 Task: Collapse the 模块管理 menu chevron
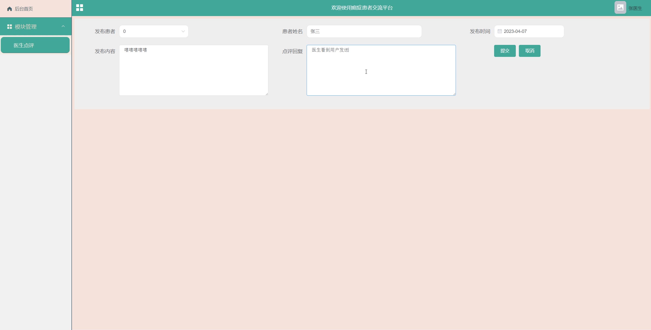[x=63, y=26]
